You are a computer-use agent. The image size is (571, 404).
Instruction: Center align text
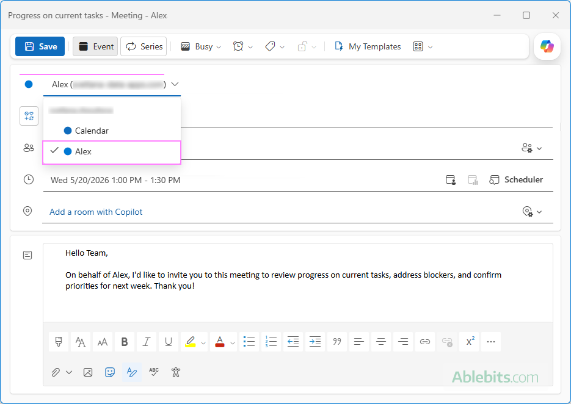tap(381, 341)
